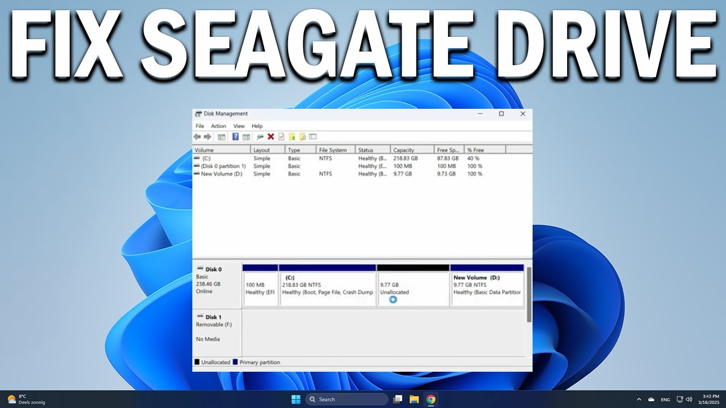Click the Back arrow in Disk Management toolbar
Screen dimensions: 726x408
pyautogui.click(x=197, y=137)
